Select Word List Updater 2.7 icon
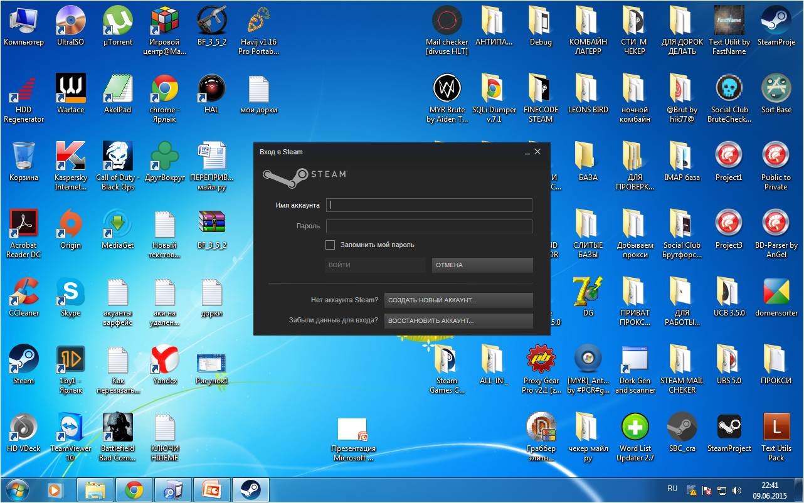 click(635, 437)
